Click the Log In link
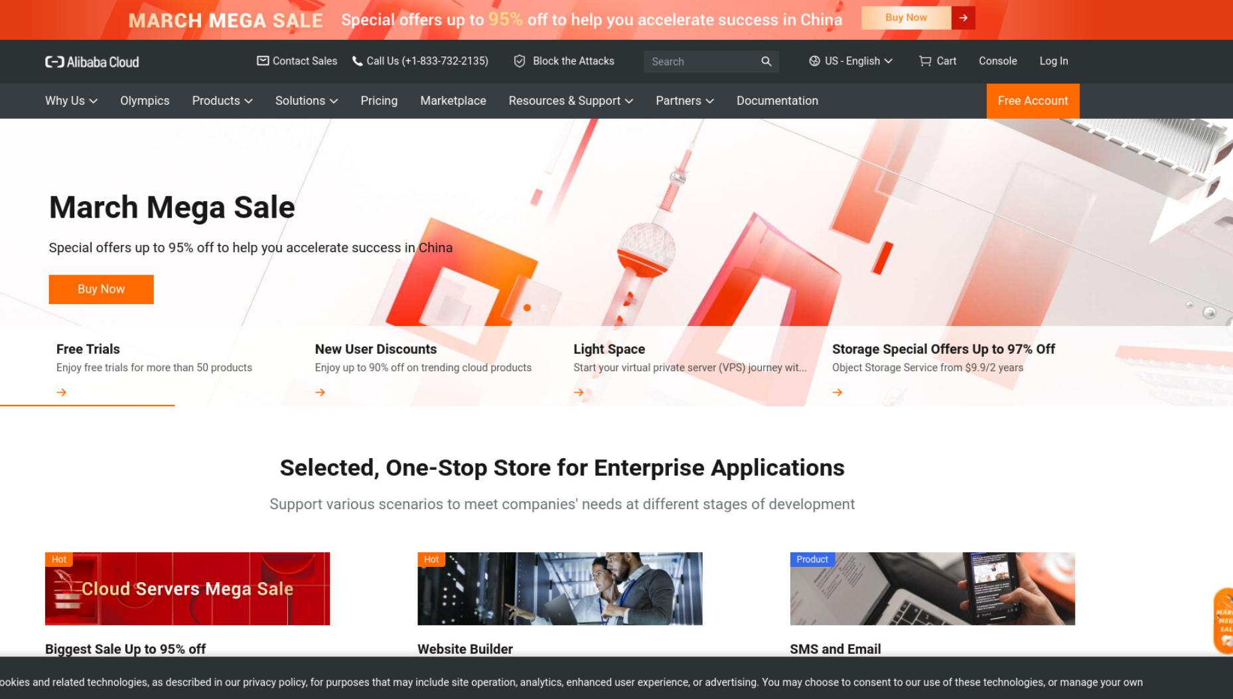This screenshot has height=699, width=1233. 1054,61
